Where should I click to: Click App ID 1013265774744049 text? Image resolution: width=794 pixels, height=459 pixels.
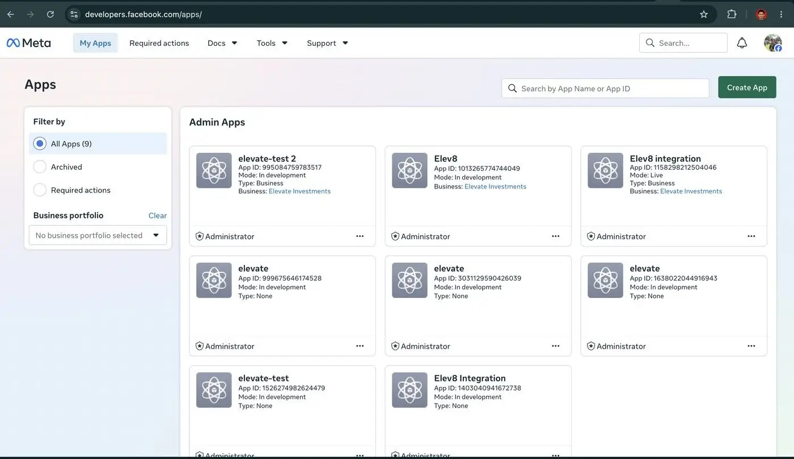pos(477,168)
